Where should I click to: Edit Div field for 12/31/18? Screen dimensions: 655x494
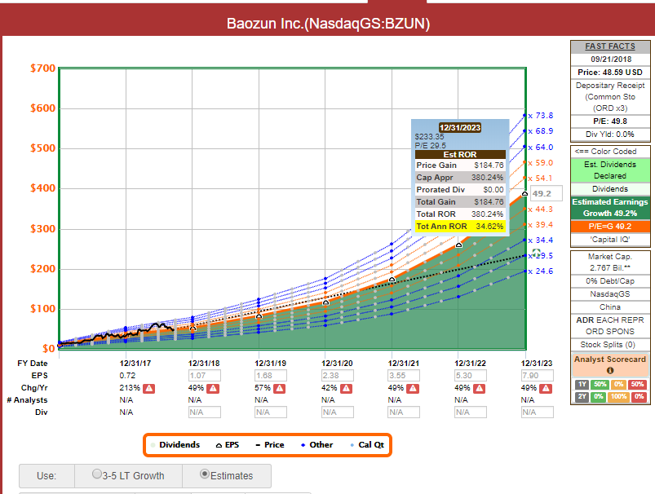[205, 412]
